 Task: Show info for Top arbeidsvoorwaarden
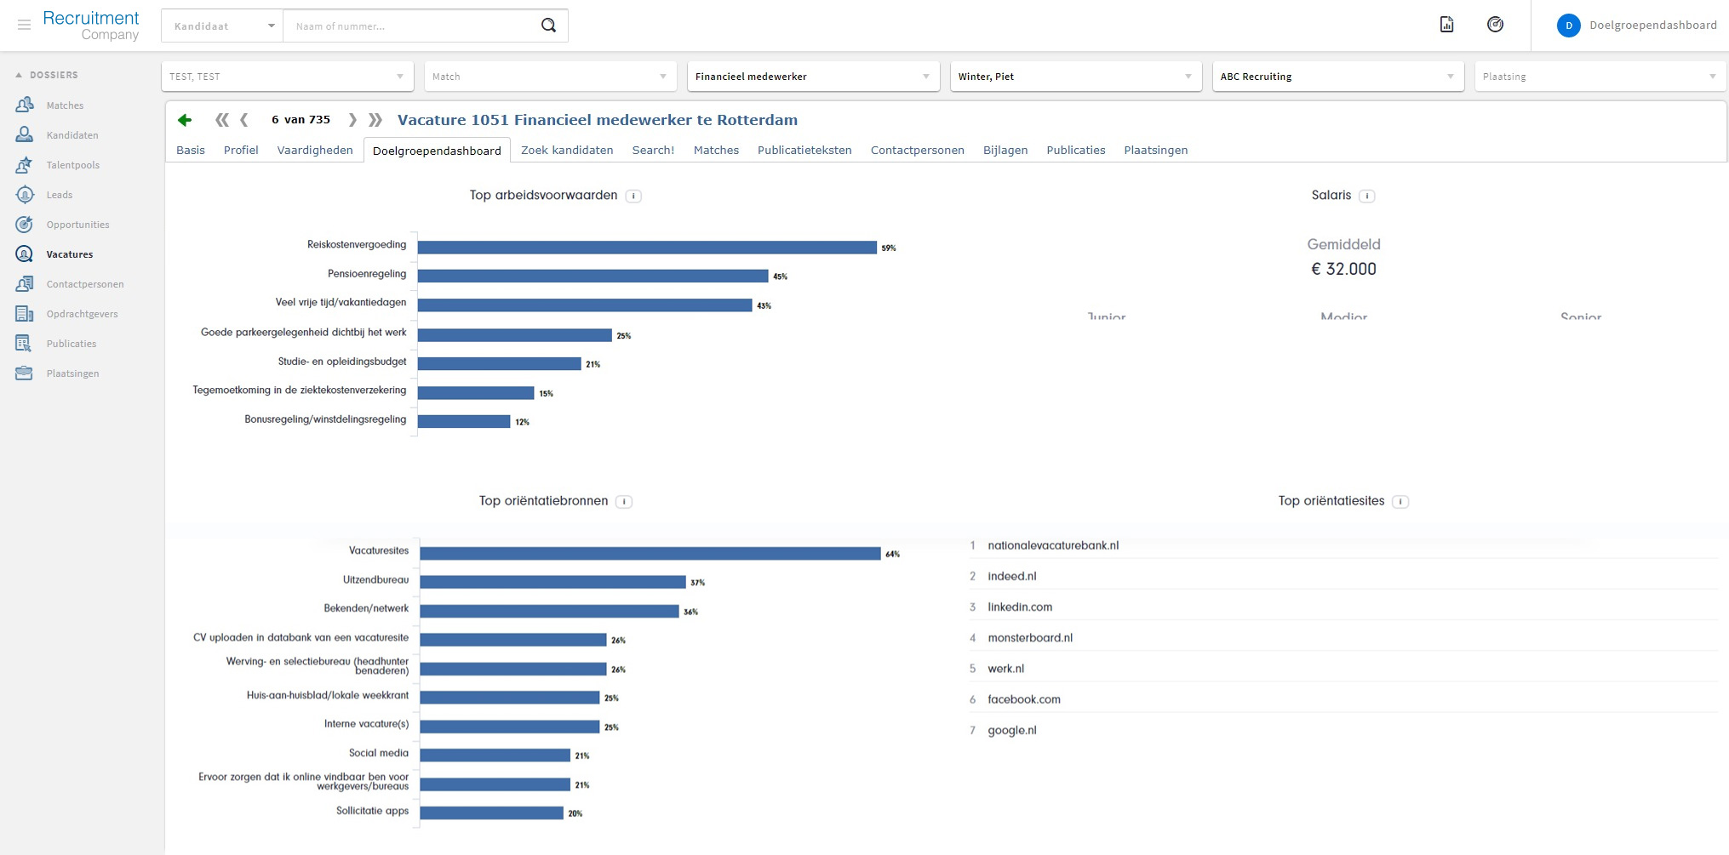pos(633,196)
